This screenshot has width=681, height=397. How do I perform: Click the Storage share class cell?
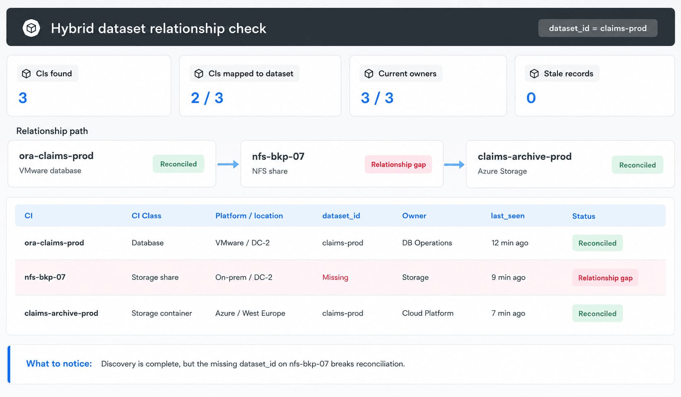(x=155, y=277)
